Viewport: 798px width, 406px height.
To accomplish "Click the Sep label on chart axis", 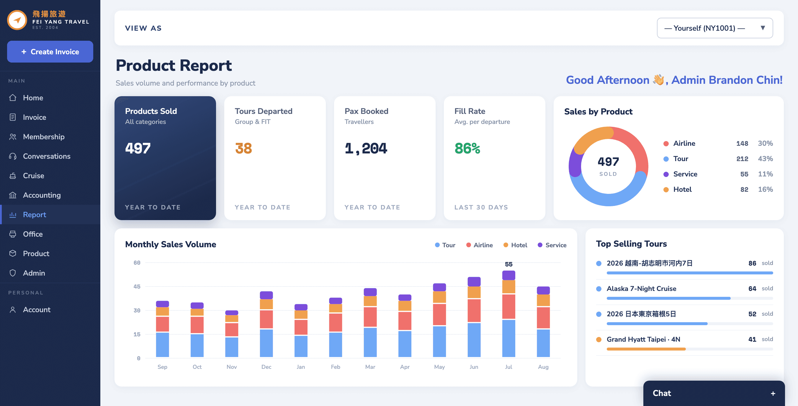I will [x=162, y=367].
